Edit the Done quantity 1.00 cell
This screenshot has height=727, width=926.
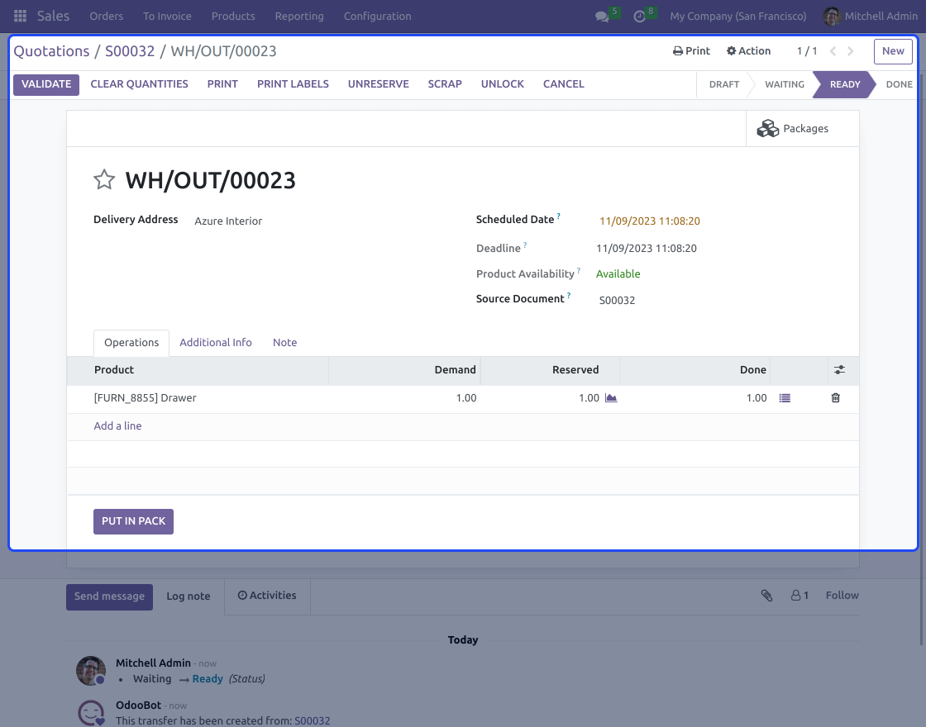coord(695,398)
